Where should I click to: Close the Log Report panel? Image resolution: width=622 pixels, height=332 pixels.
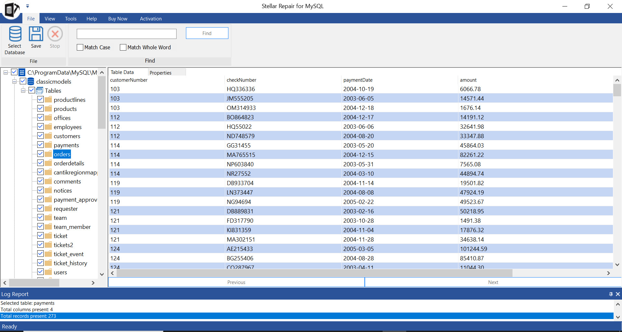[618, 294]
